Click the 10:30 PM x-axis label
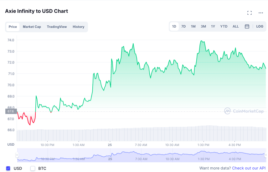The width and height of the screenshot is (268, 172). point(47,145)
